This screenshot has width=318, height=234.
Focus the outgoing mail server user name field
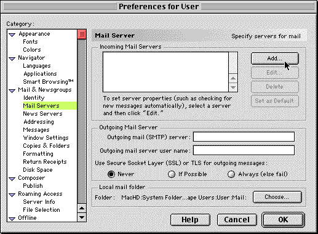[x=244, y=150]
